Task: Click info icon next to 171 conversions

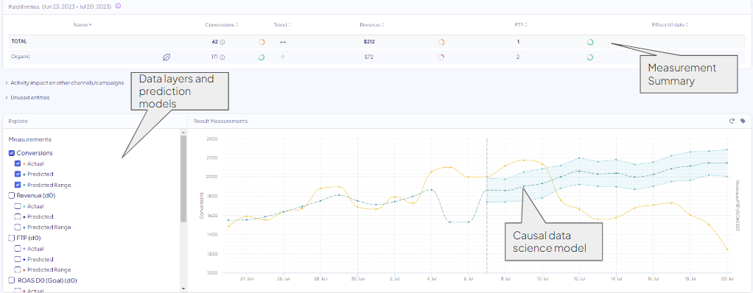Action: pos(223,57)
